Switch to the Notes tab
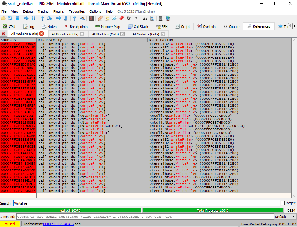The height and width of the screenshot is (227, 297). click(x=49, y=26)
